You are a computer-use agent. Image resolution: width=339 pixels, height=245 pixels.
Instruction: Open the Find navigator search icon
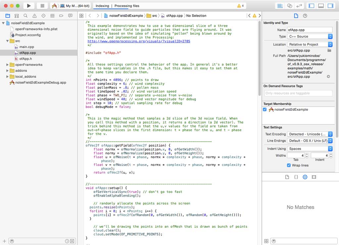(25, 16)
